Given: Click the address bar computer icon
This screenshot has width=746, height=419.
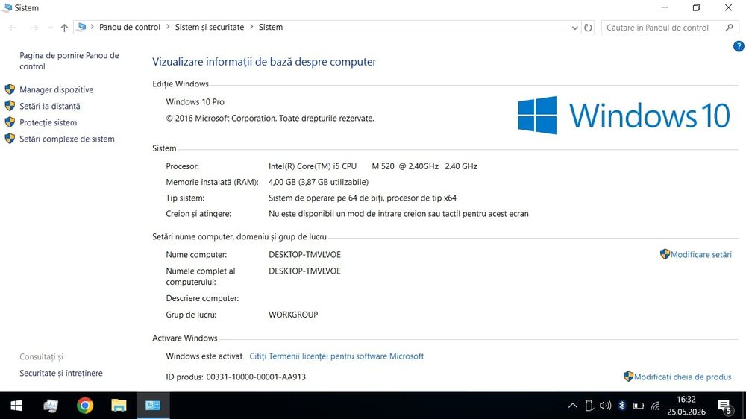Looking at the screenshot, I should coord(82,27).
